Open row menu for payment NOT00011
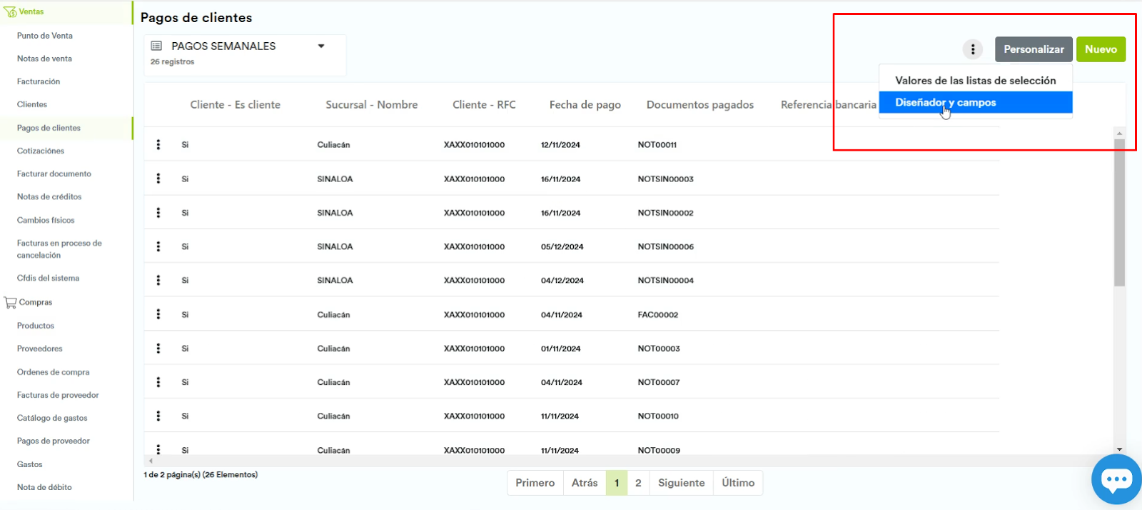 [158, 145]
